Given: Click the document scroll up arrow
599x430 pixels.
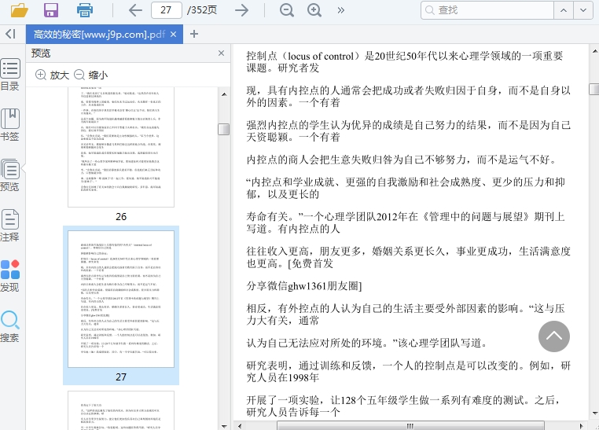Looking at the screenshot, I should coord(594,51).
